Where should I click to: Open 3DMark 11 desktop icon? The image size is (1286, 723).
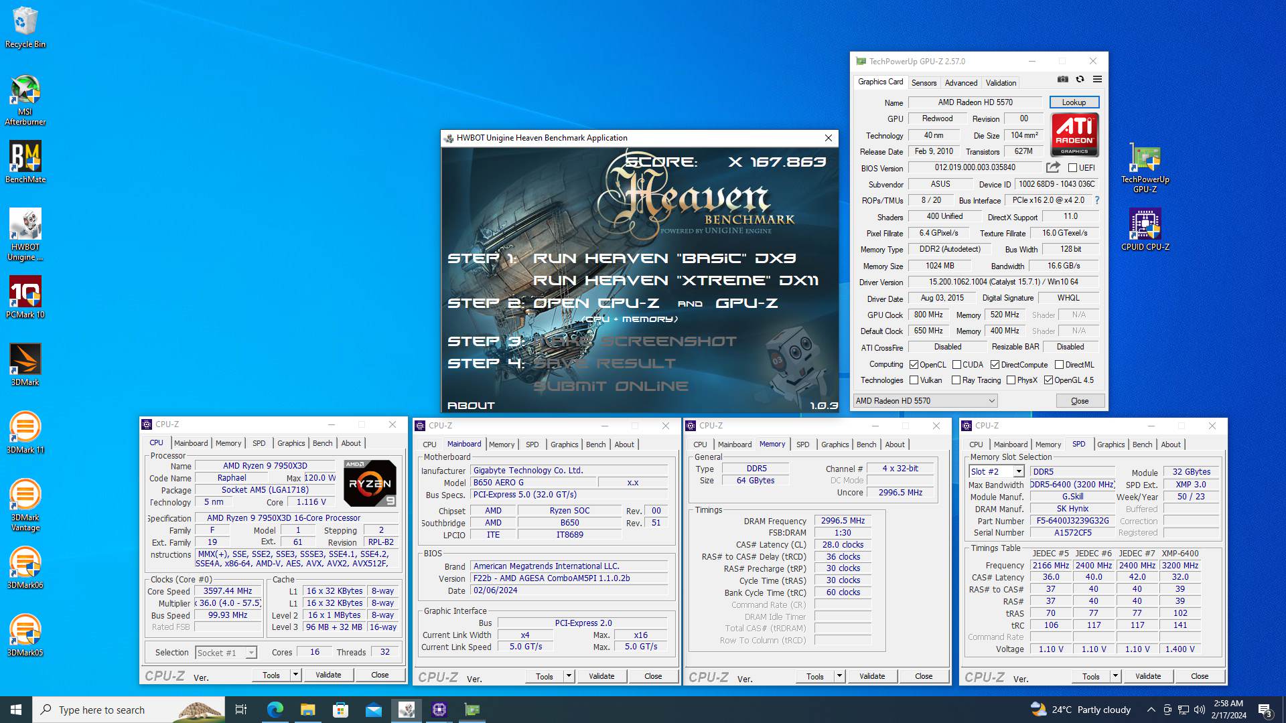[x=25, y=432]
